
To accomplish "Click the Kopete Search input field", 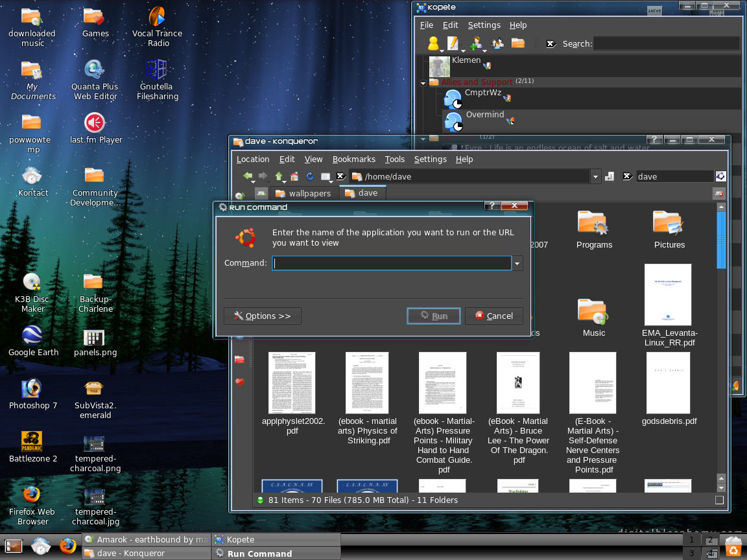I will (667, 44).
